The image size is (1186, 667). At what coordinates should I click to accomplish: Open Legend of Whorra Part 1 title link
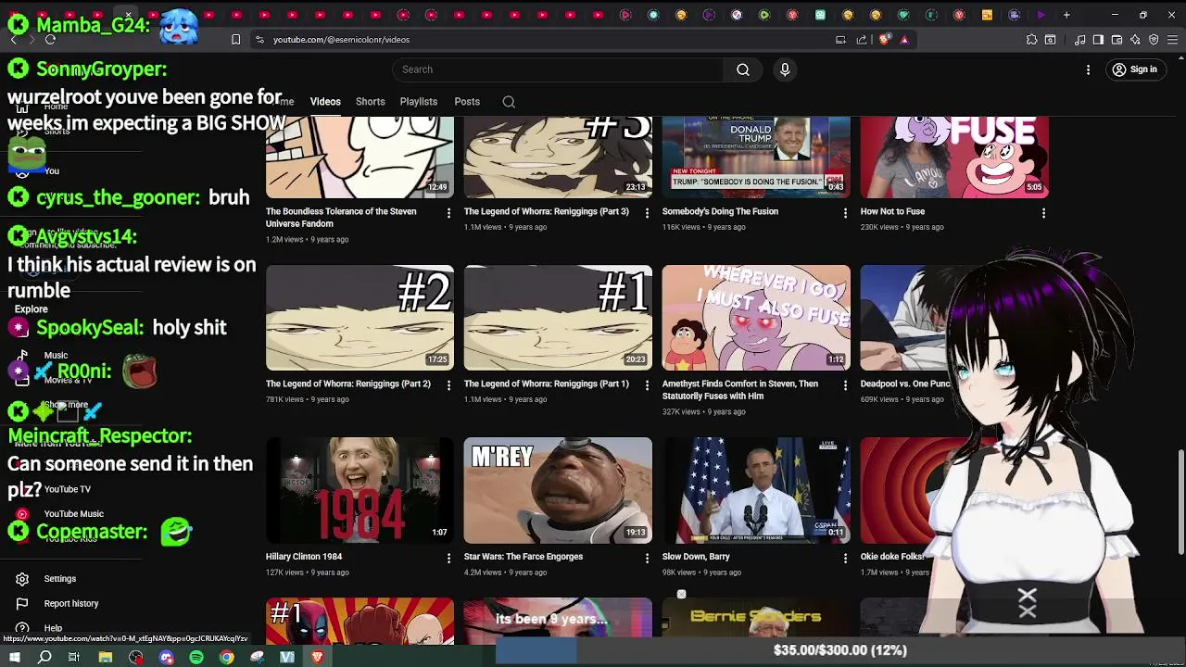pyautogui.click(x=546, y=384)
